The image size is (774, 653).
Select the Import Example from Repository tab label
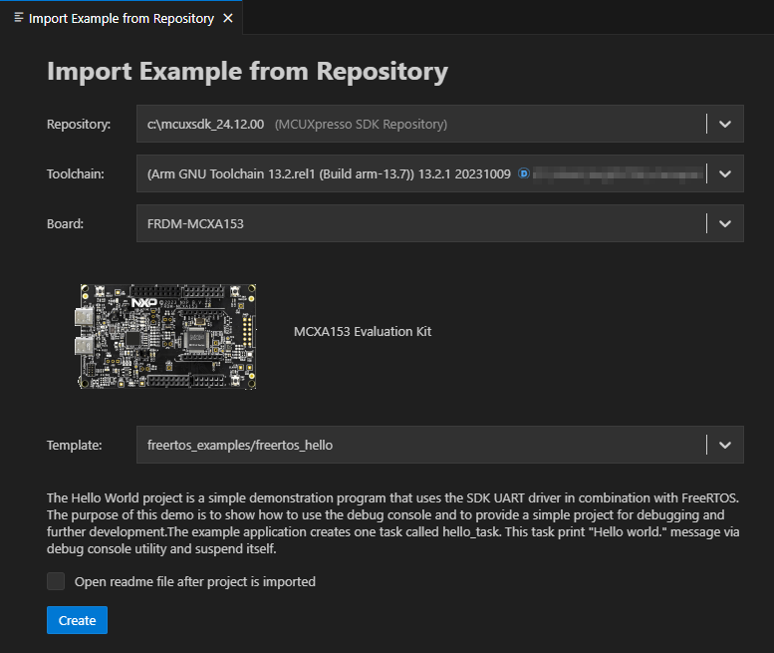(x=121, y=18)
